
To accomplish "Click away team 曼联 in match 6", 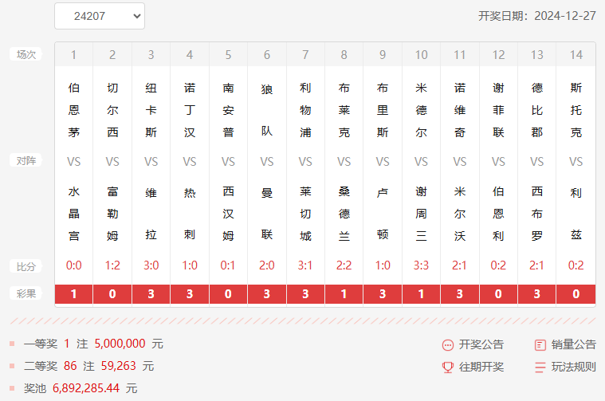I will (x=266, y=214).
